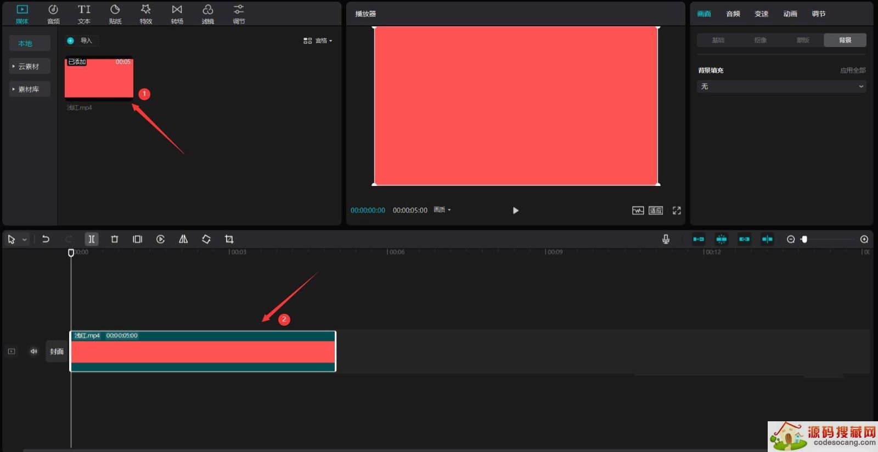This screenshot has width=878, height=452.
Task: Toggle the main track magnet switch
Action: point(698,239)
